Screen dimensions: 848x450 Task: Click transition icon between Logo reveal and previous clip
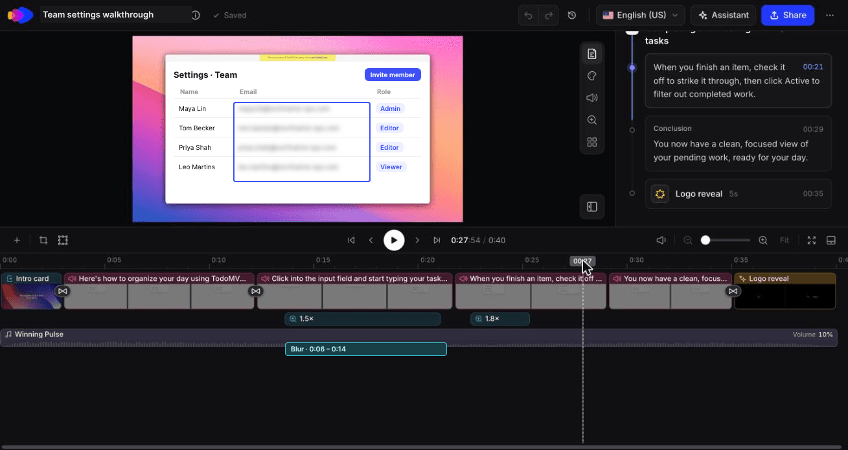pyautogui.click(x=733, y=291)
